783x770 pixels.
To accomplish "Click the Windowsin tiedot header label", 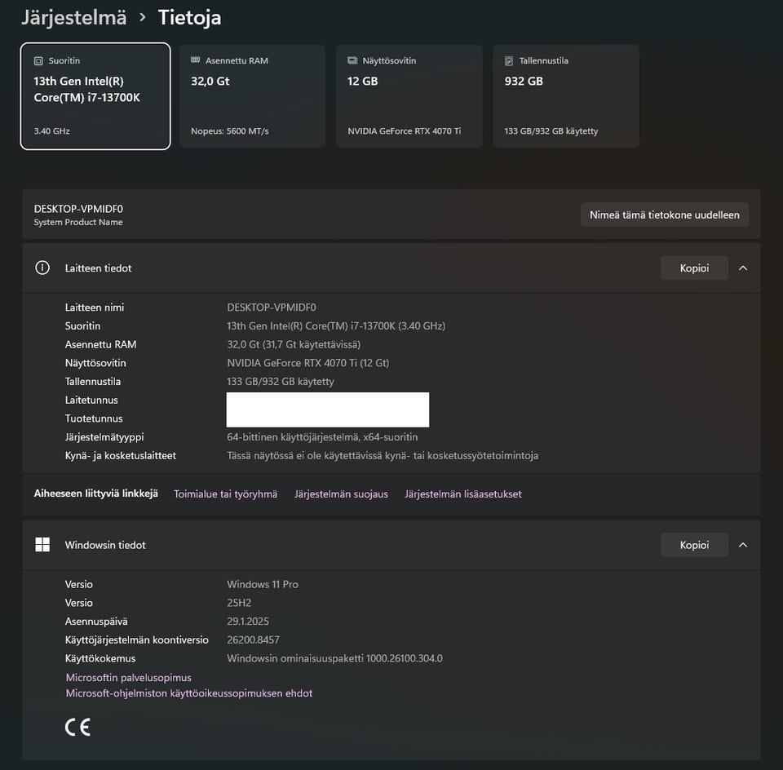I will [x=105, y=545].
